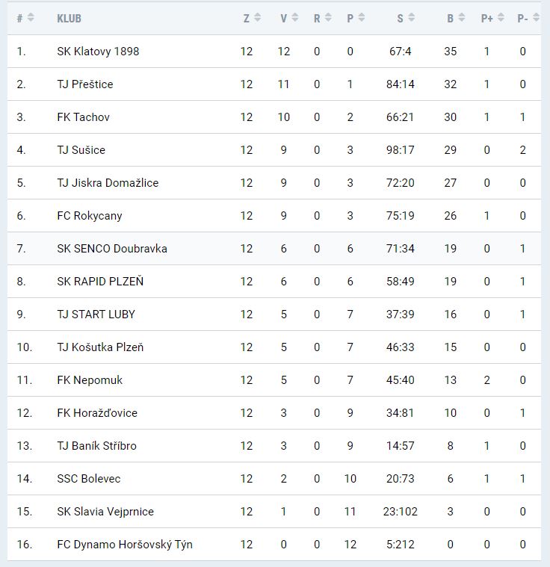The height and width of the screenshot is (567, 550).
Task: Sort table by rank number column arrows
Action: (31, 18)
